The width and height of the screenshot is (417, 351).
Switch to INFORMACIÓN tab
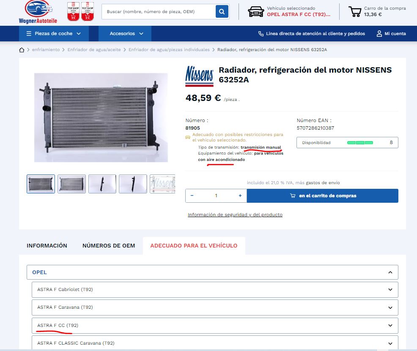47,245
